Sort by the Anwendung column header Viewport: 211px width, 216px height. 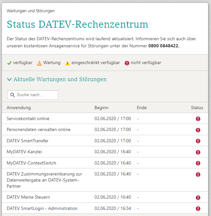pyautogui.click(x=19, y=108)
